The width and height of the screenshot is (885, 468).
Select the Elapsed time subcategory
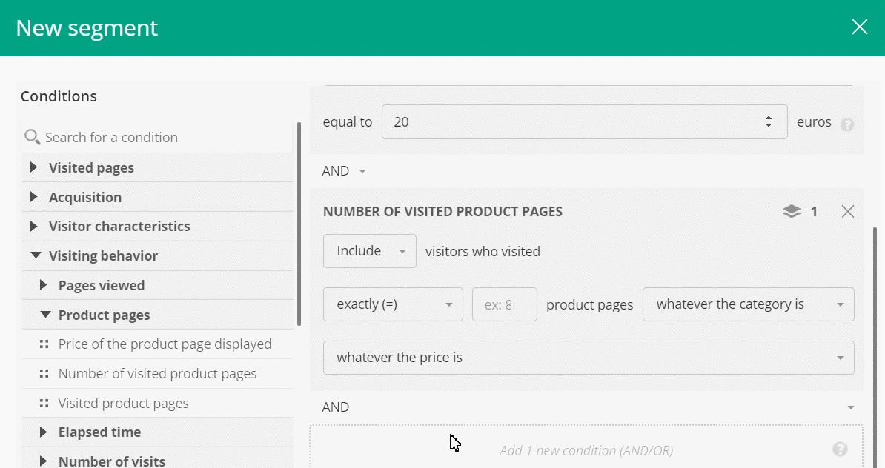[99, 432]
